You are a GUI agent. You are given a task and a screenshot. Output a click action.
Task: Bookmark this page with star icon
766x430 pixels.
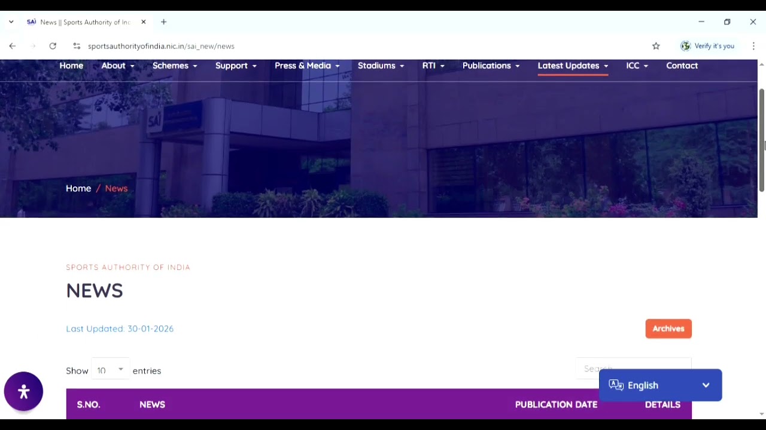pos(656,46)
